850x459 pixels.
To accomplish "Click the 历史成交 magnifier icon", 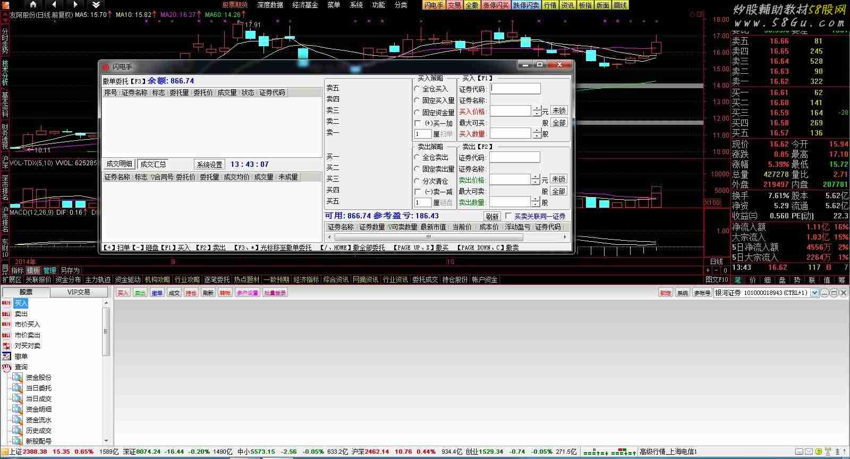I will coord(18,430).
